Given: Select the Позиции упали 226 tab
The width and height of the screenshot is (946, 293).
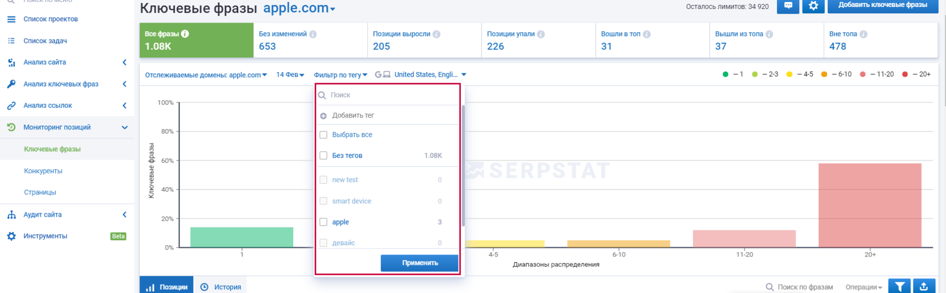Looking at the screenshot, I should [538, 40].
